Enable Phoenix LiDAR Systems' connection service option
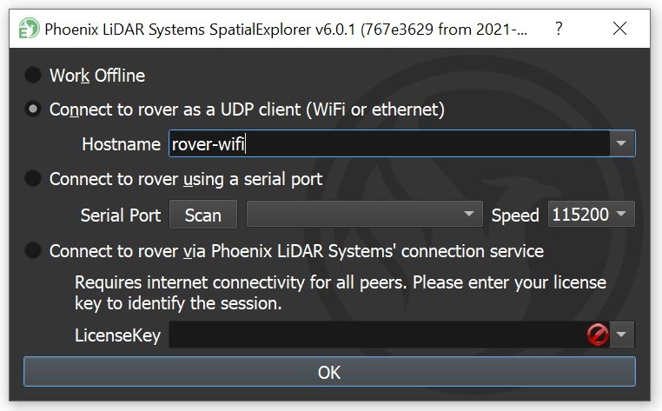Screen dimensions: 662x411 point(33,251)
